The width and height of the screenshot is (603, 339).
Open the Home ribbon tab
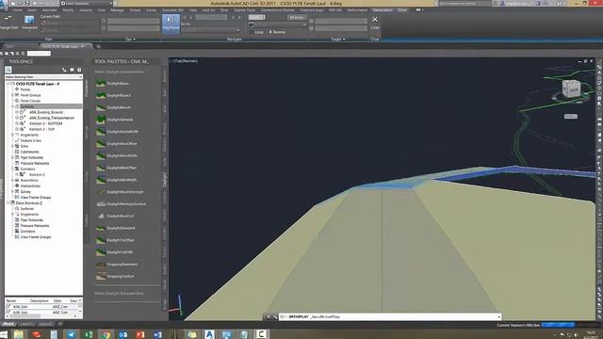coord(18,10)
